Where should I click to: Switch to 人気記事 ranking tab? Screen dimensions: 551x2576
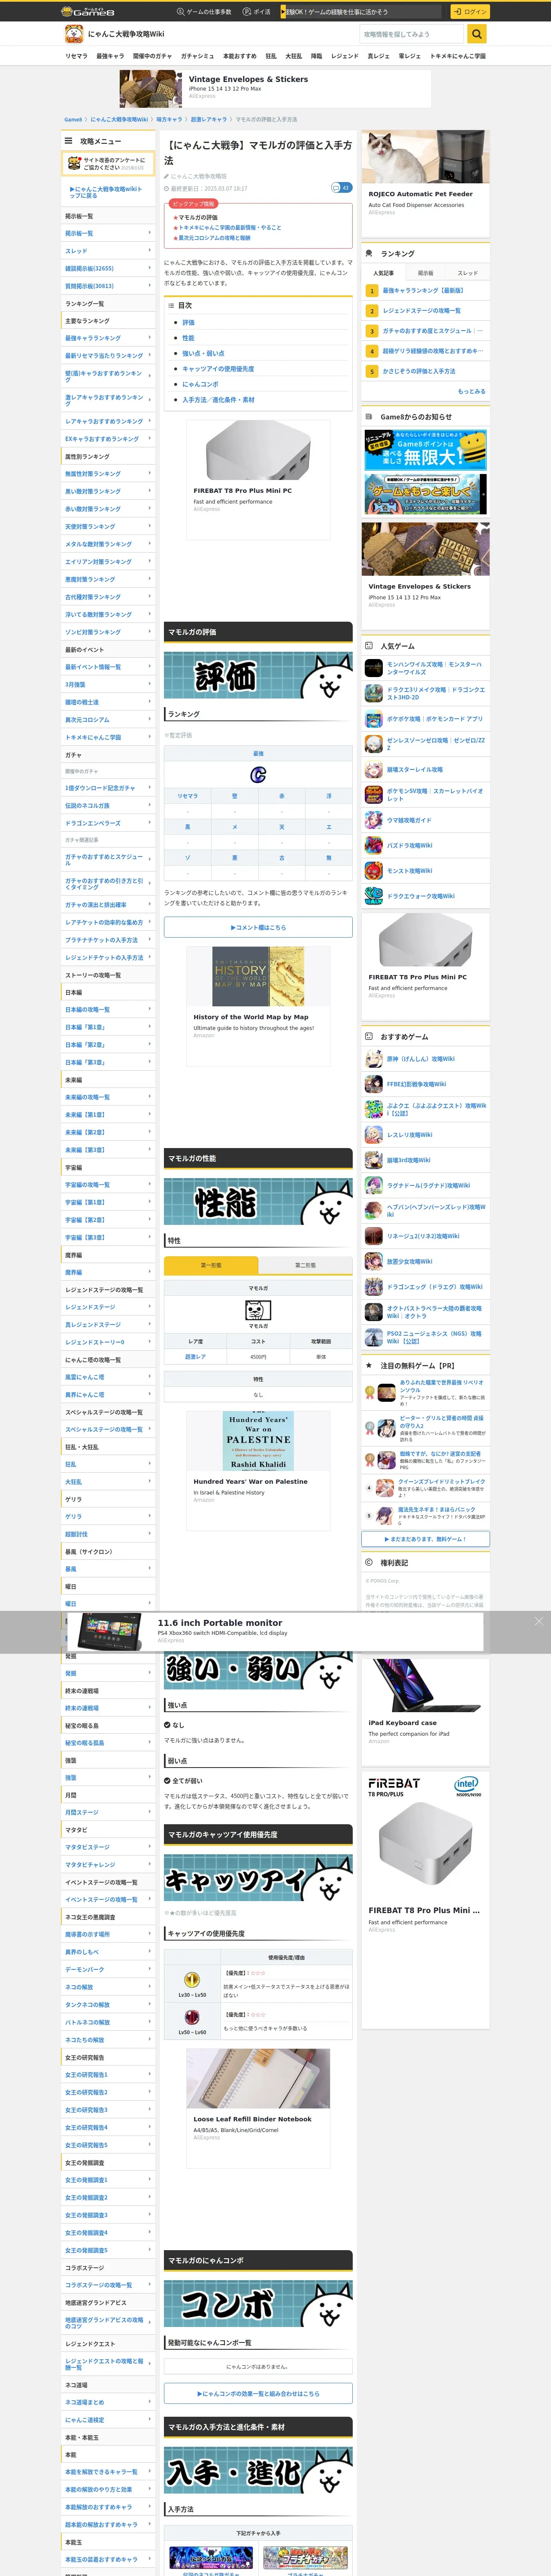click(x=383, y=273)
